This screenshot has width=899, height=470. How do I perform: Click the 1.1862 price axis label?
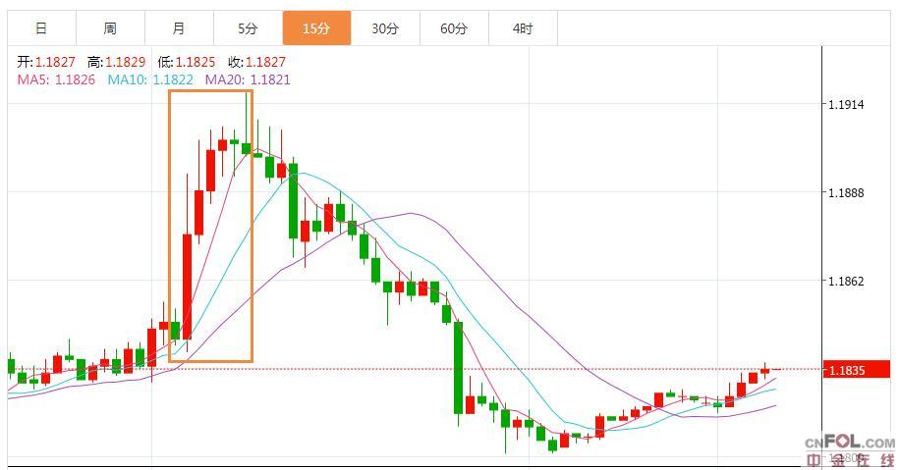(846, 281)
